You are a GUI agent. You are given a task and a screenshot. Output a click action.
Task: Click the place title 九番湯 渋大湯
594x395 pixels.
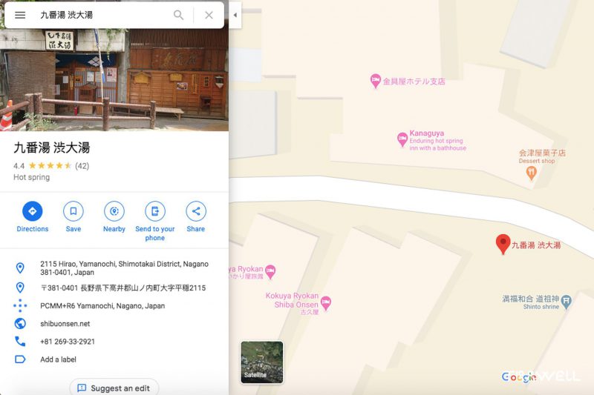[52, 147]
